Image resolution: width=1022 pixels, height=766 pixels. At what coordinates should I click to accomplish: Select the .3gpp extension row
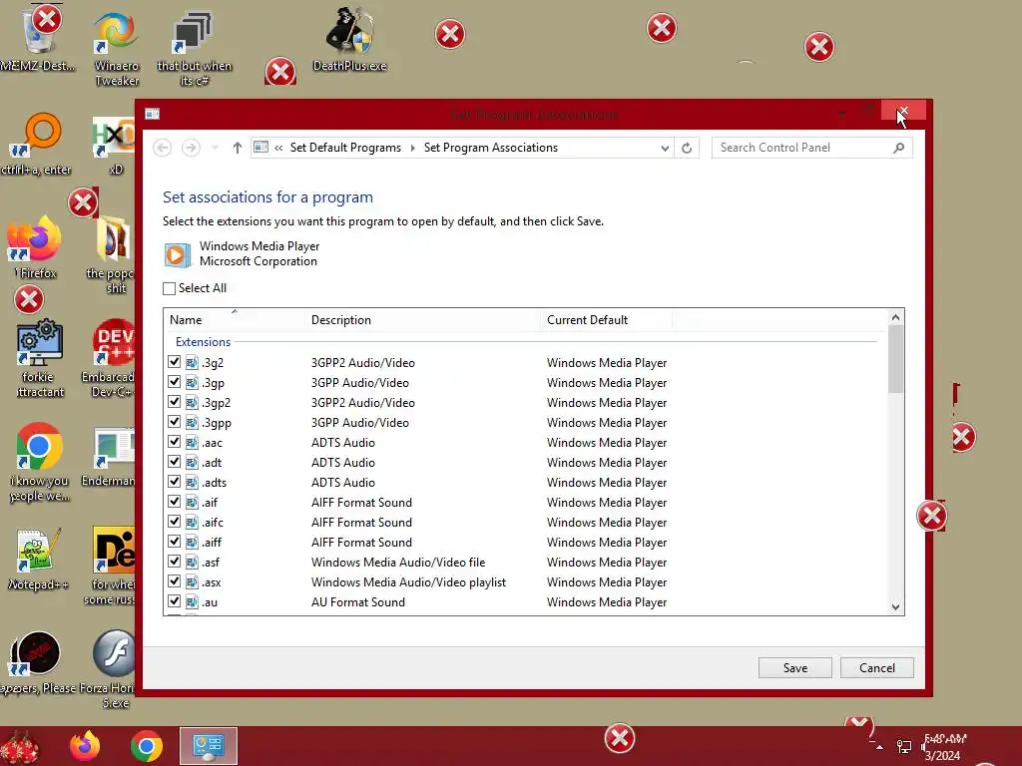pyautogui.click(x=525, y=422)
